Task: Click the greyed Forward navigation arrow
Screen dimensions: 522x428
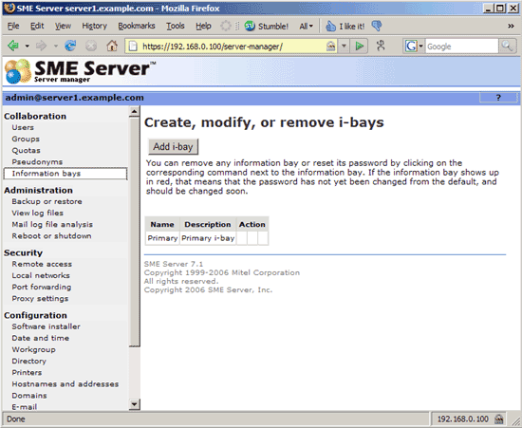Action: pos(41,46)
